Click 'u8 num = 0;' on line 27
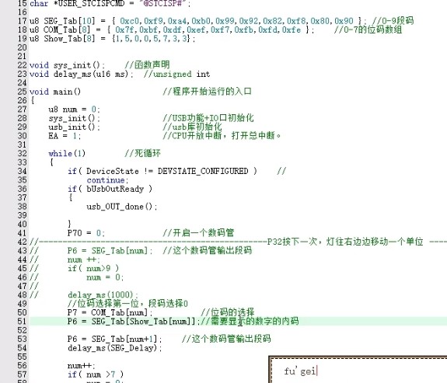The image size is (447, 383). point(75,110)
